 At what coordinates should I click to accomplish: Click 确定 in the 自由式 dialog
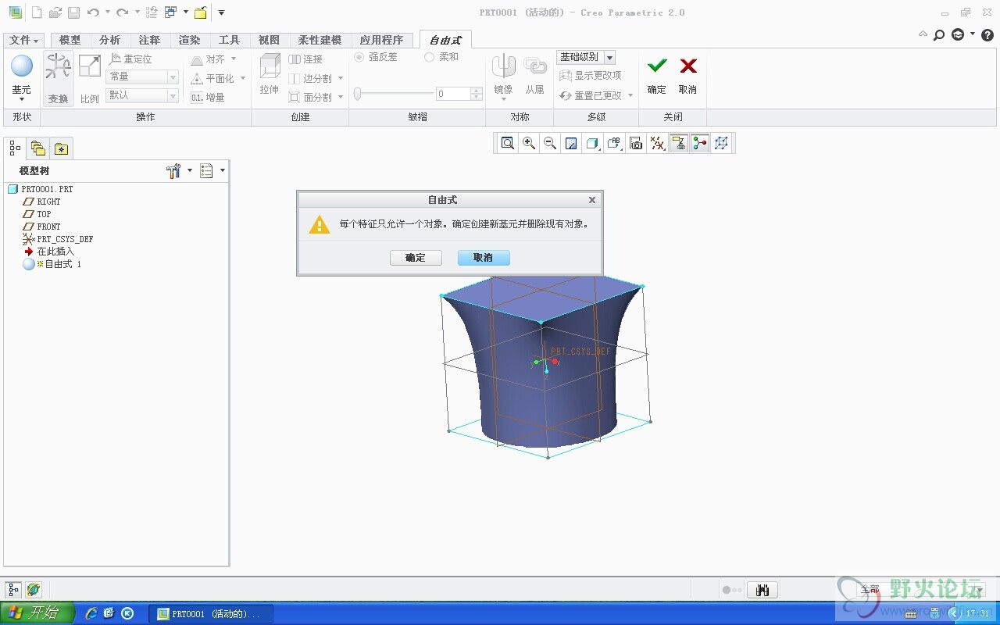point(416,258)
